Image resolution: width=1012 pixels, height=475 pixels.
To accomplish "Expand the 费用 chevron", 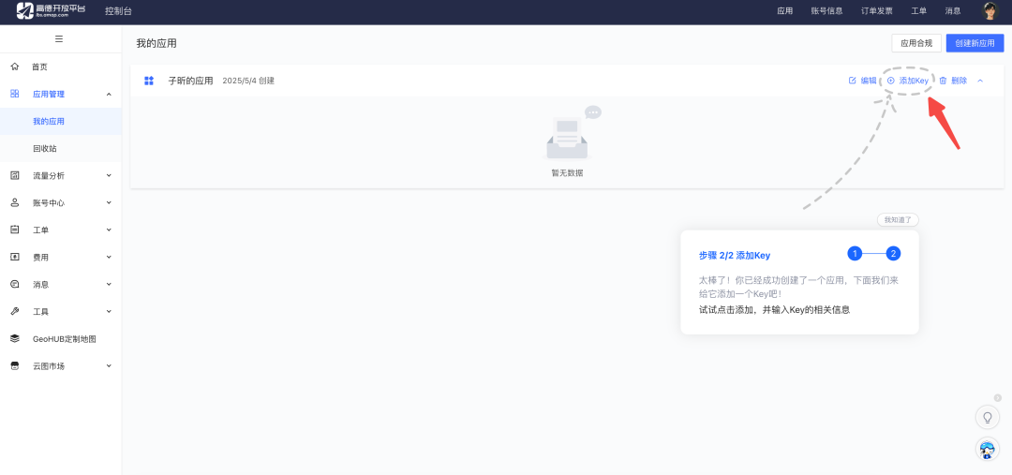I will pyautogui.click(x=109, y=257).
